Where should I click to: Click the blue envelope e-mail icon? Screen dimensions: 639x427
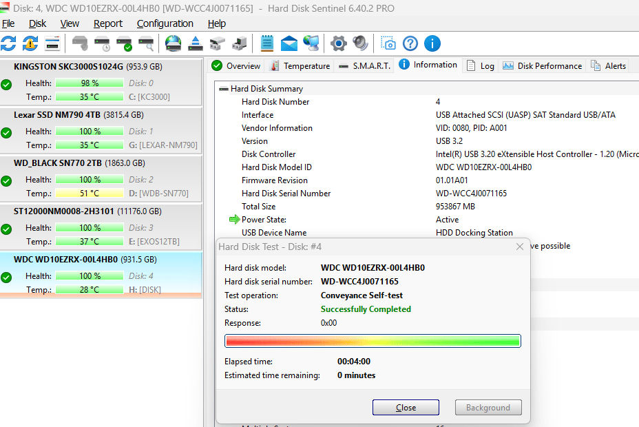coord(289,43)
